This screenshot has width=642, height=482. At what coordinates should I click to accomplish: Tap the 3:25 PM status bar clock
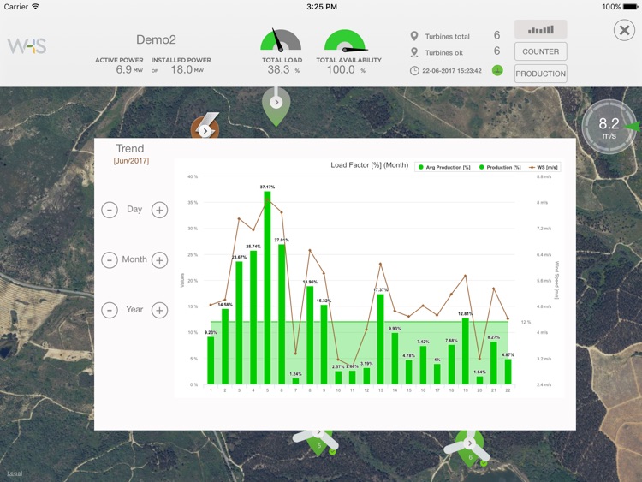pos(322,7)
